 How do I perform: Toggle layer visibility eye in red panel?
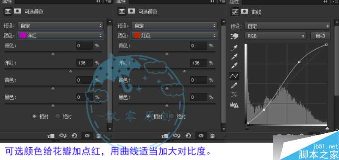pyautogui.click(x=201, y=136)
